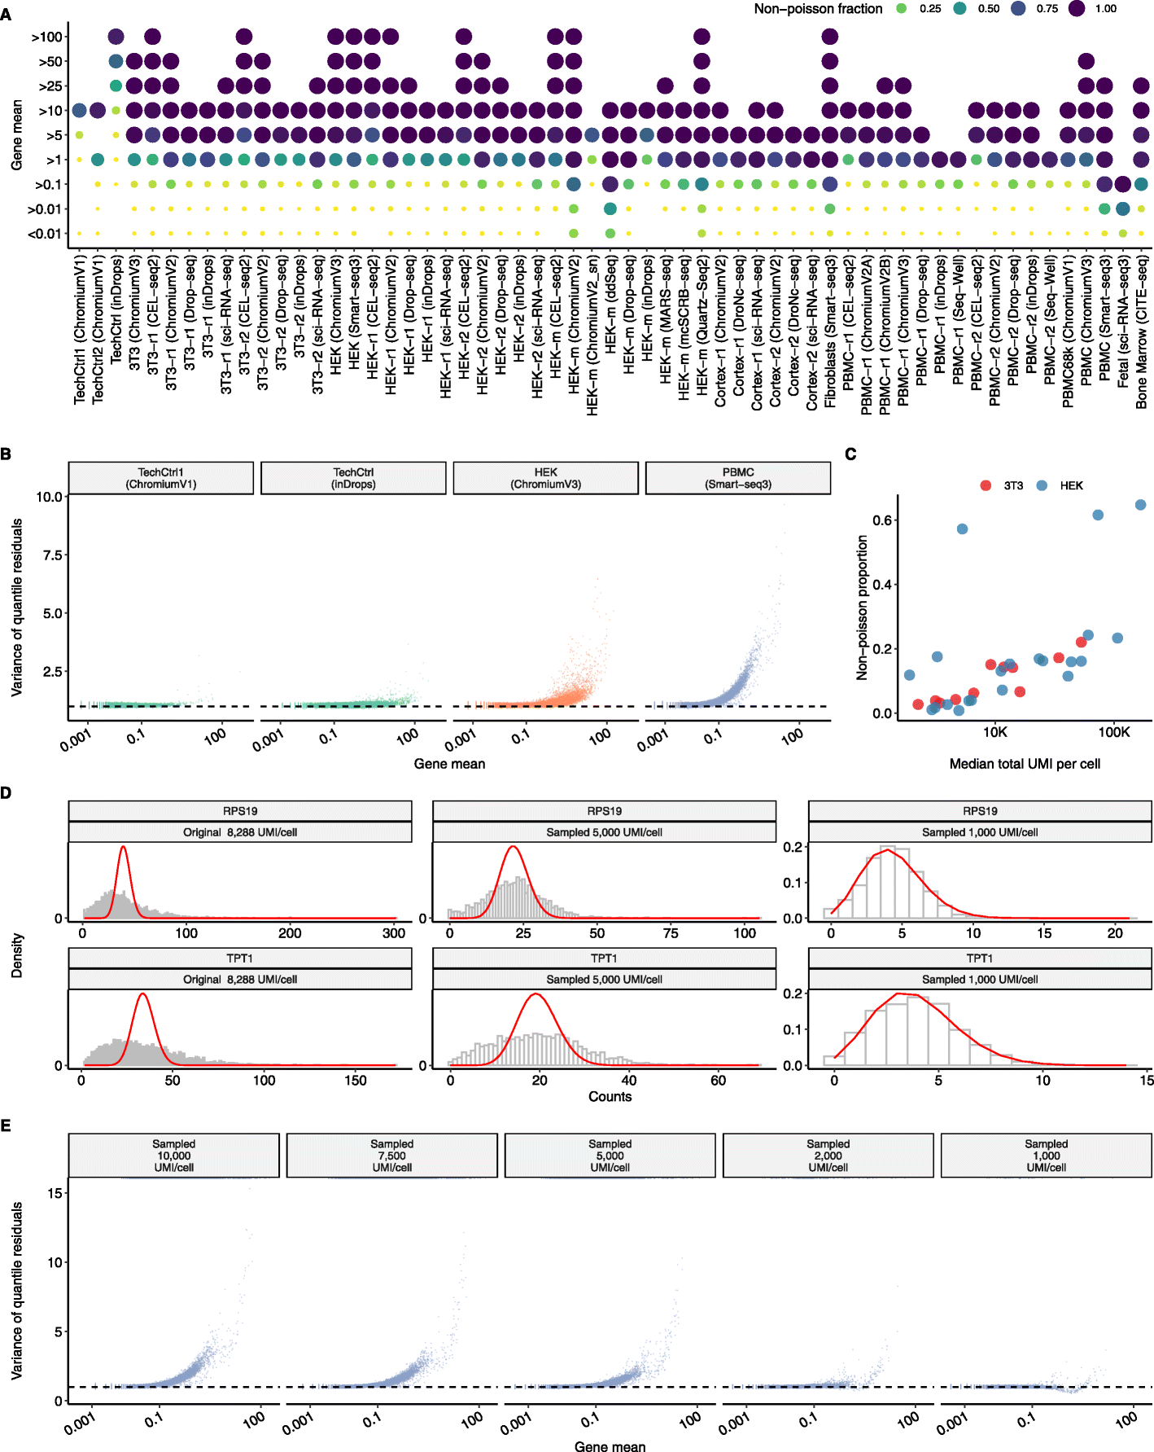
Task: Click panel A axis label "Fetal (sci-RNA-seq3)"
Action: click(1123, 322)
